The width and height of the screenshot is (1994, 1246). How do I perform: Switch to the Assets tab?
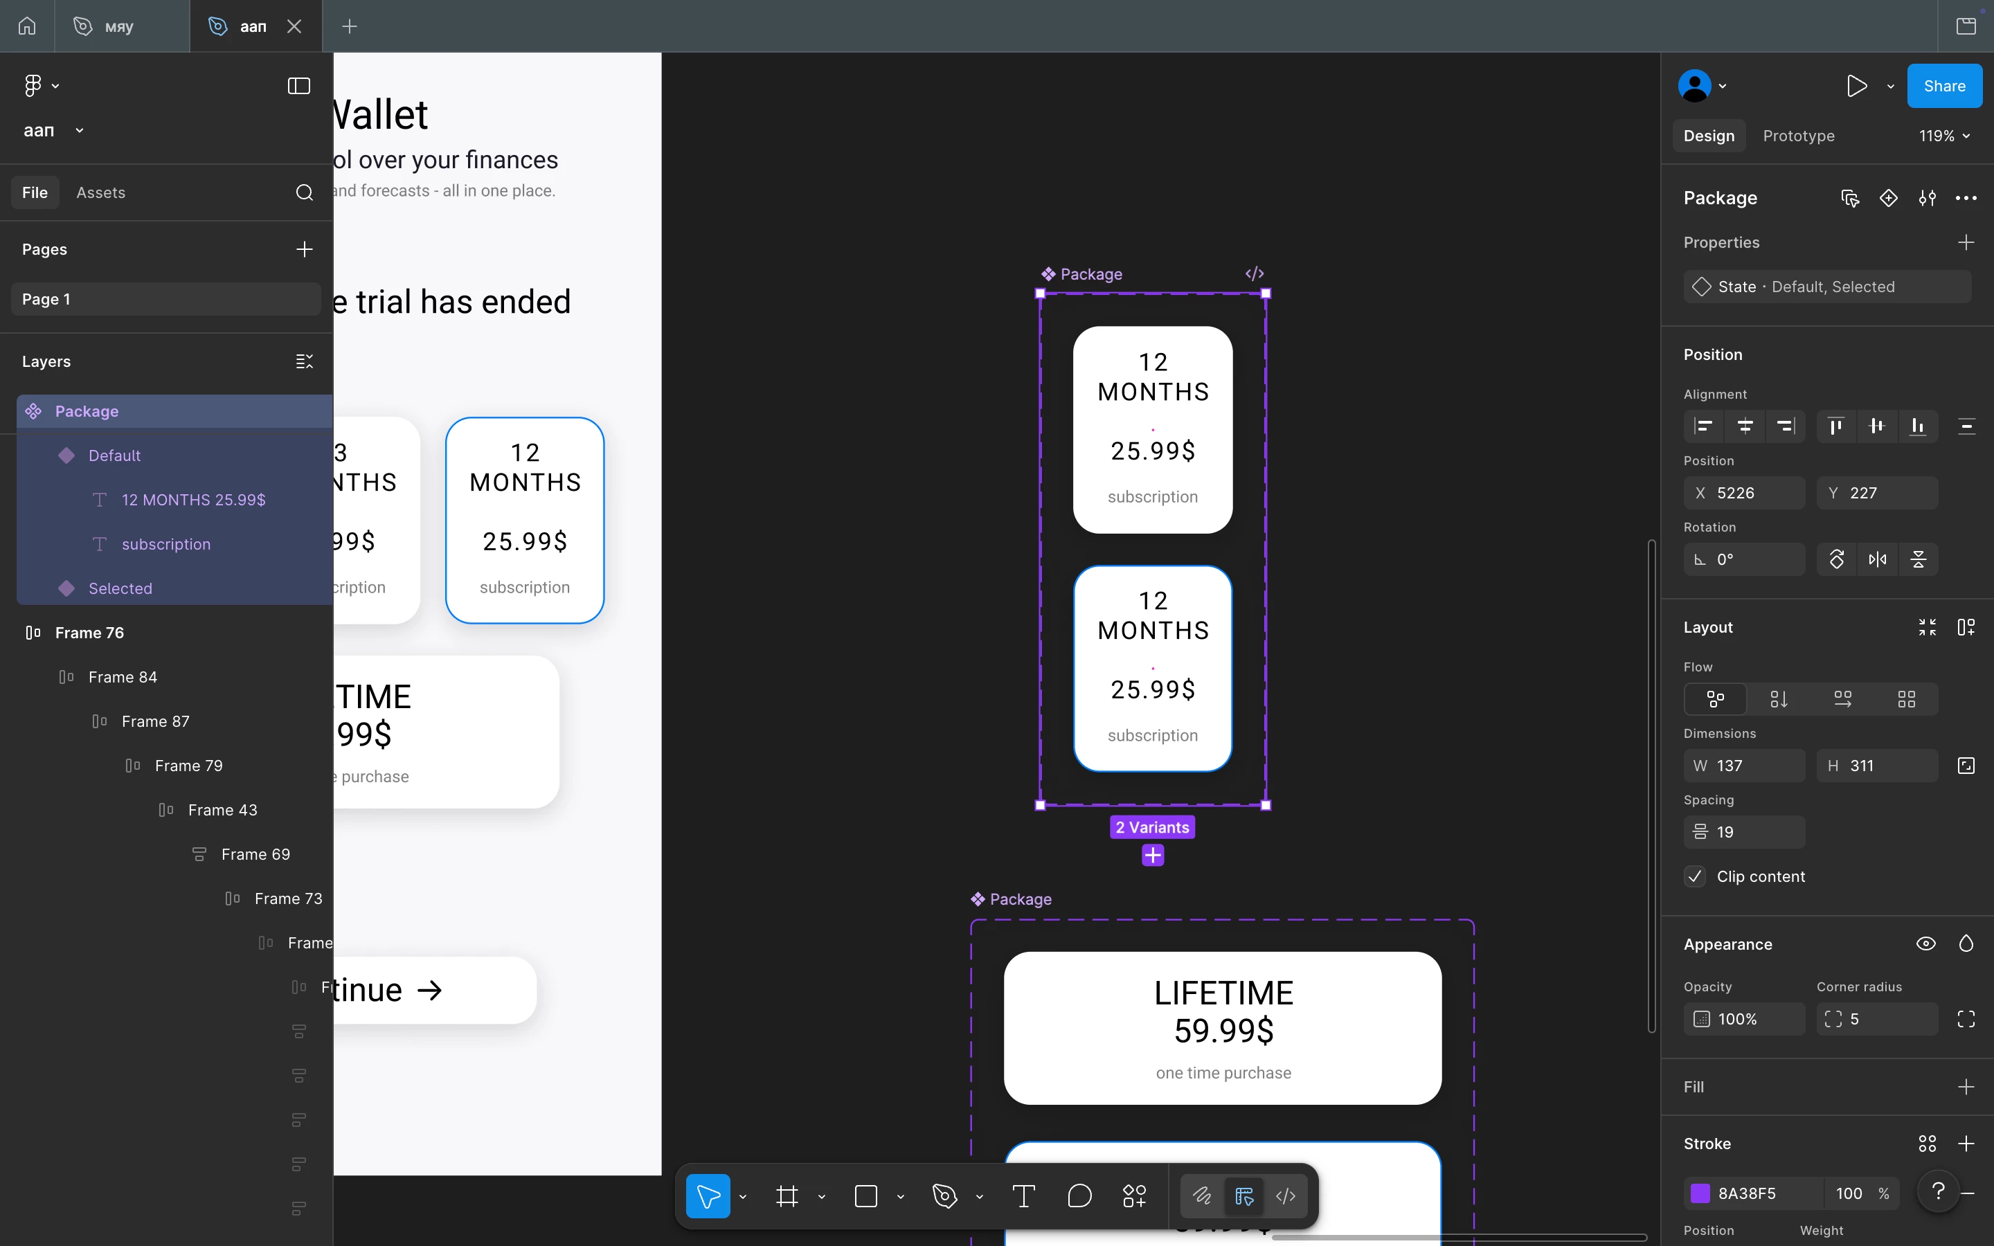pos(100,192)
